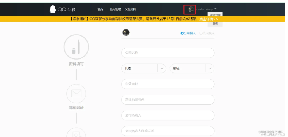
Task: Click the 邮箱验证 envelope step icon
Action: pyautogui.click(x=76, y=94)
